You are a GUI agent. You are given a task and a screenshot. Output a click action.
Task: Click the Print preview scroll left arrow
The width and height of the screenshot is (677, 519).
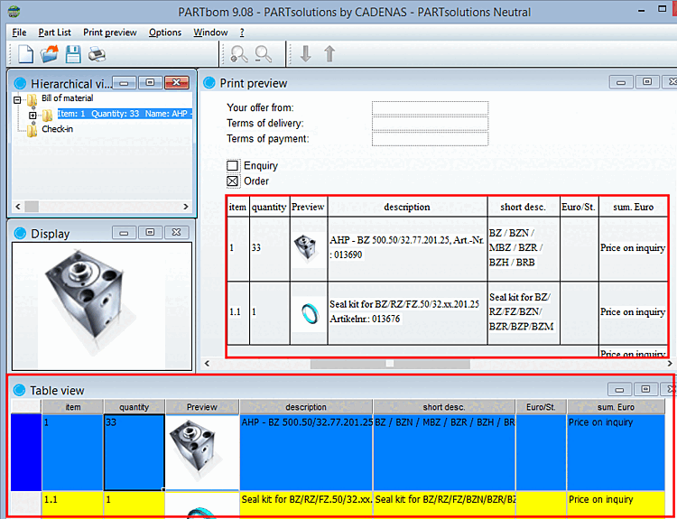(207, 364)
